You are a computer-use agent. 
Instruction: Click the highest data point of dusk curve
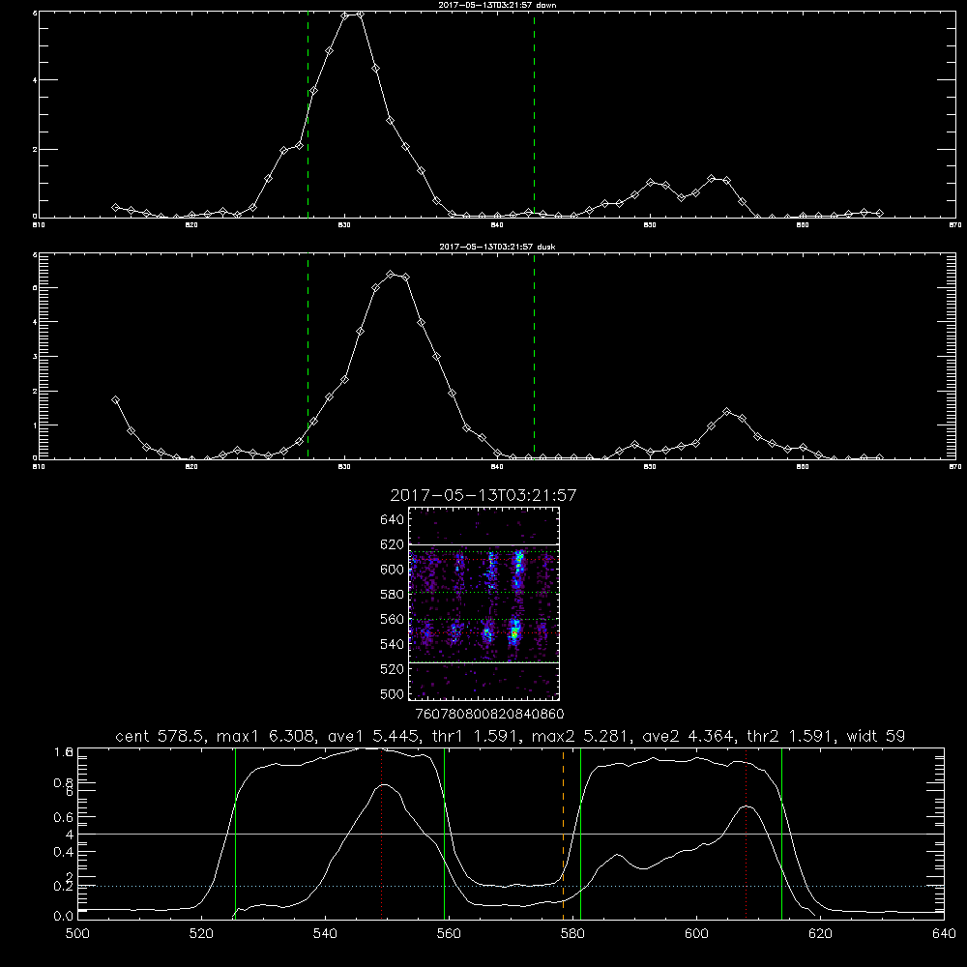click(x=391, y=274)
